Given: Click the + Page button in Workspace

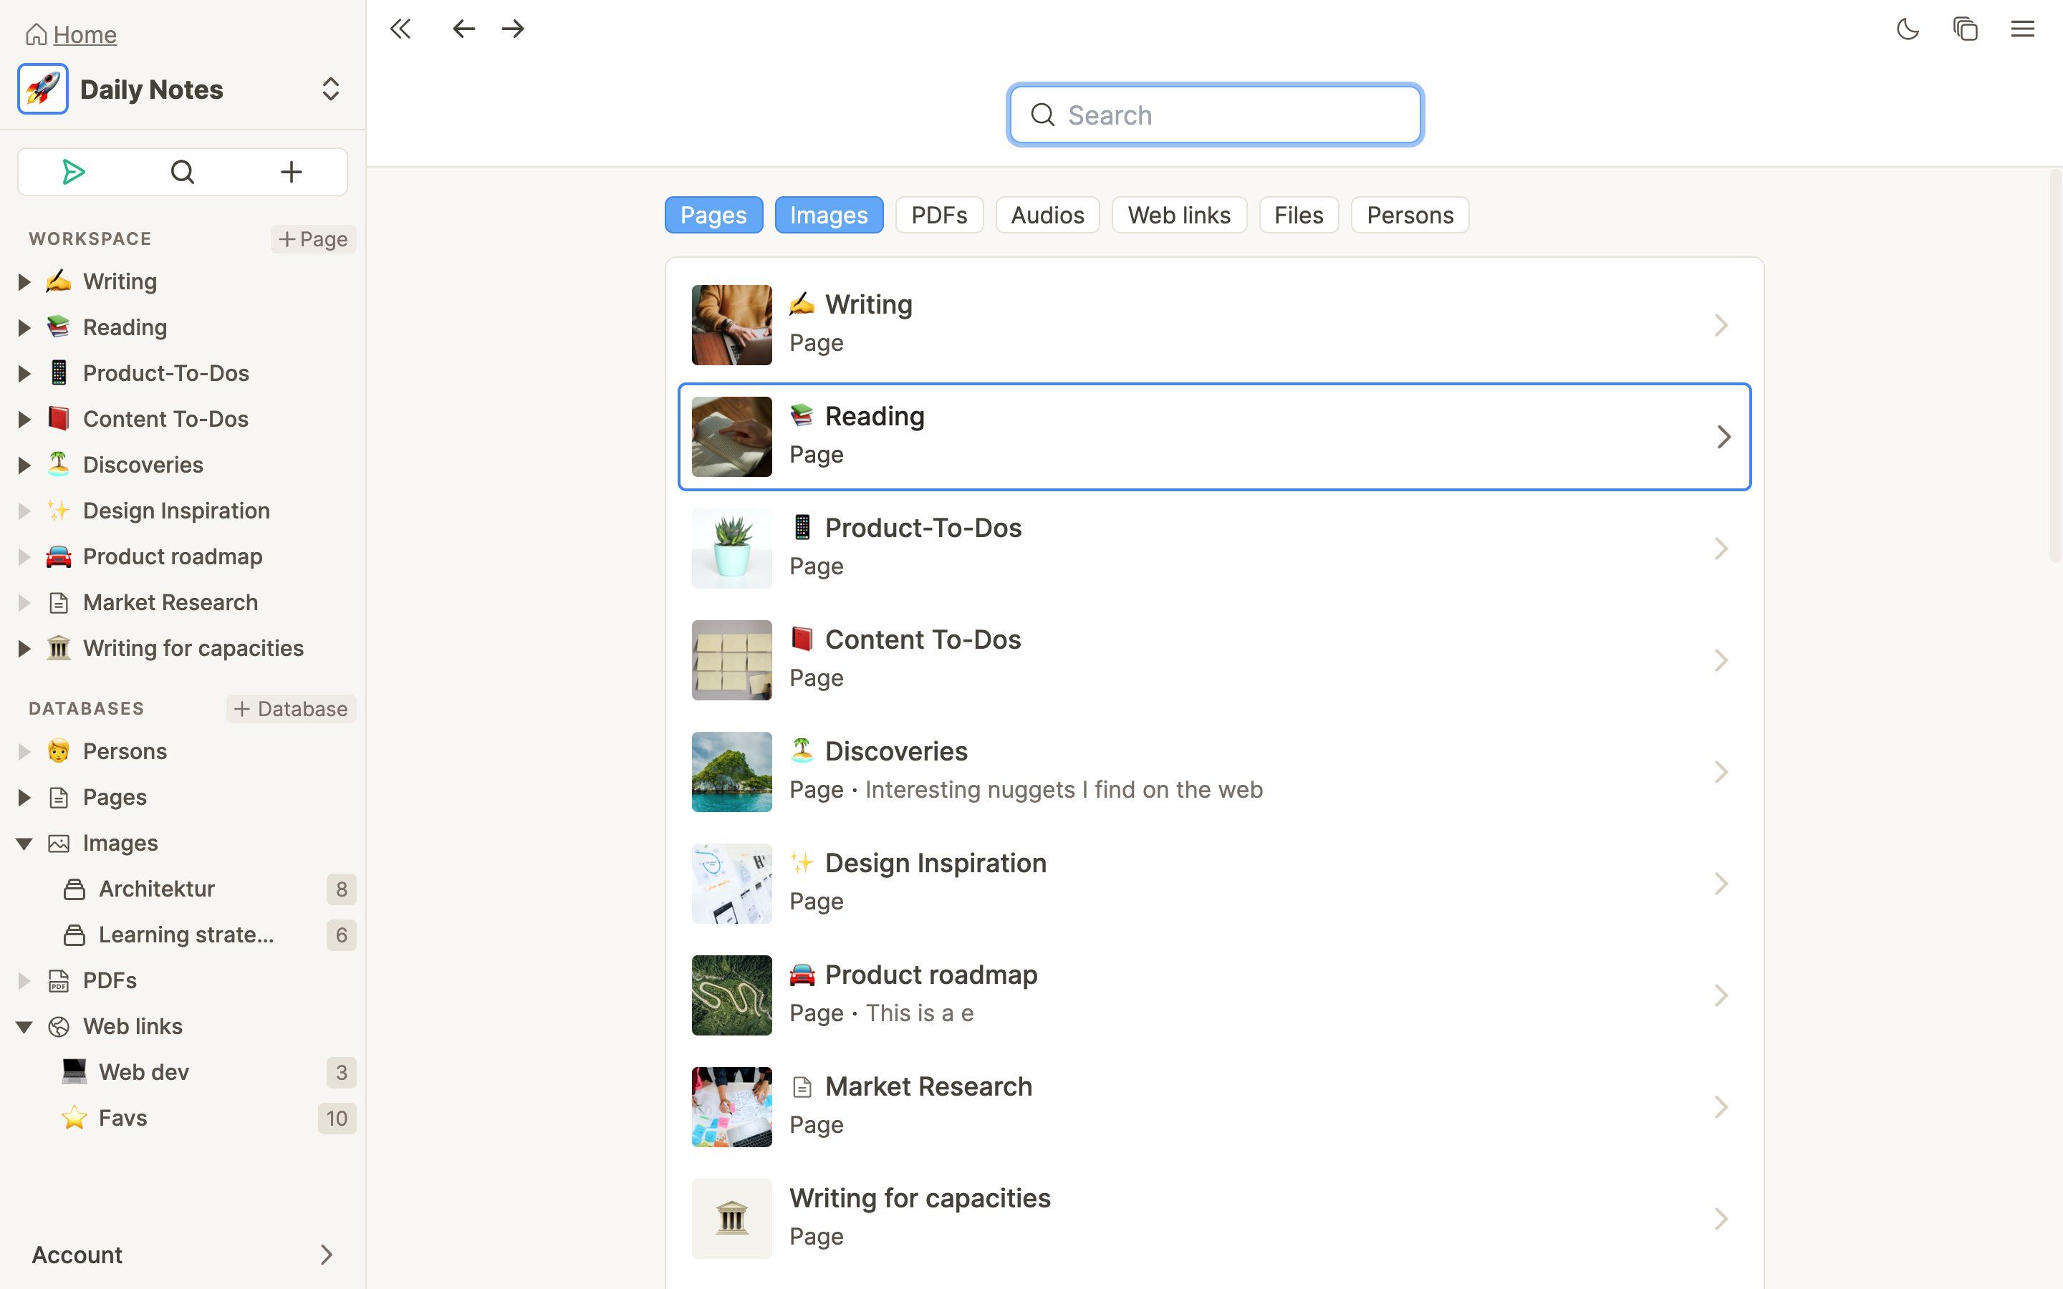Looking at the screenshot, I should [x=313, y=238].
